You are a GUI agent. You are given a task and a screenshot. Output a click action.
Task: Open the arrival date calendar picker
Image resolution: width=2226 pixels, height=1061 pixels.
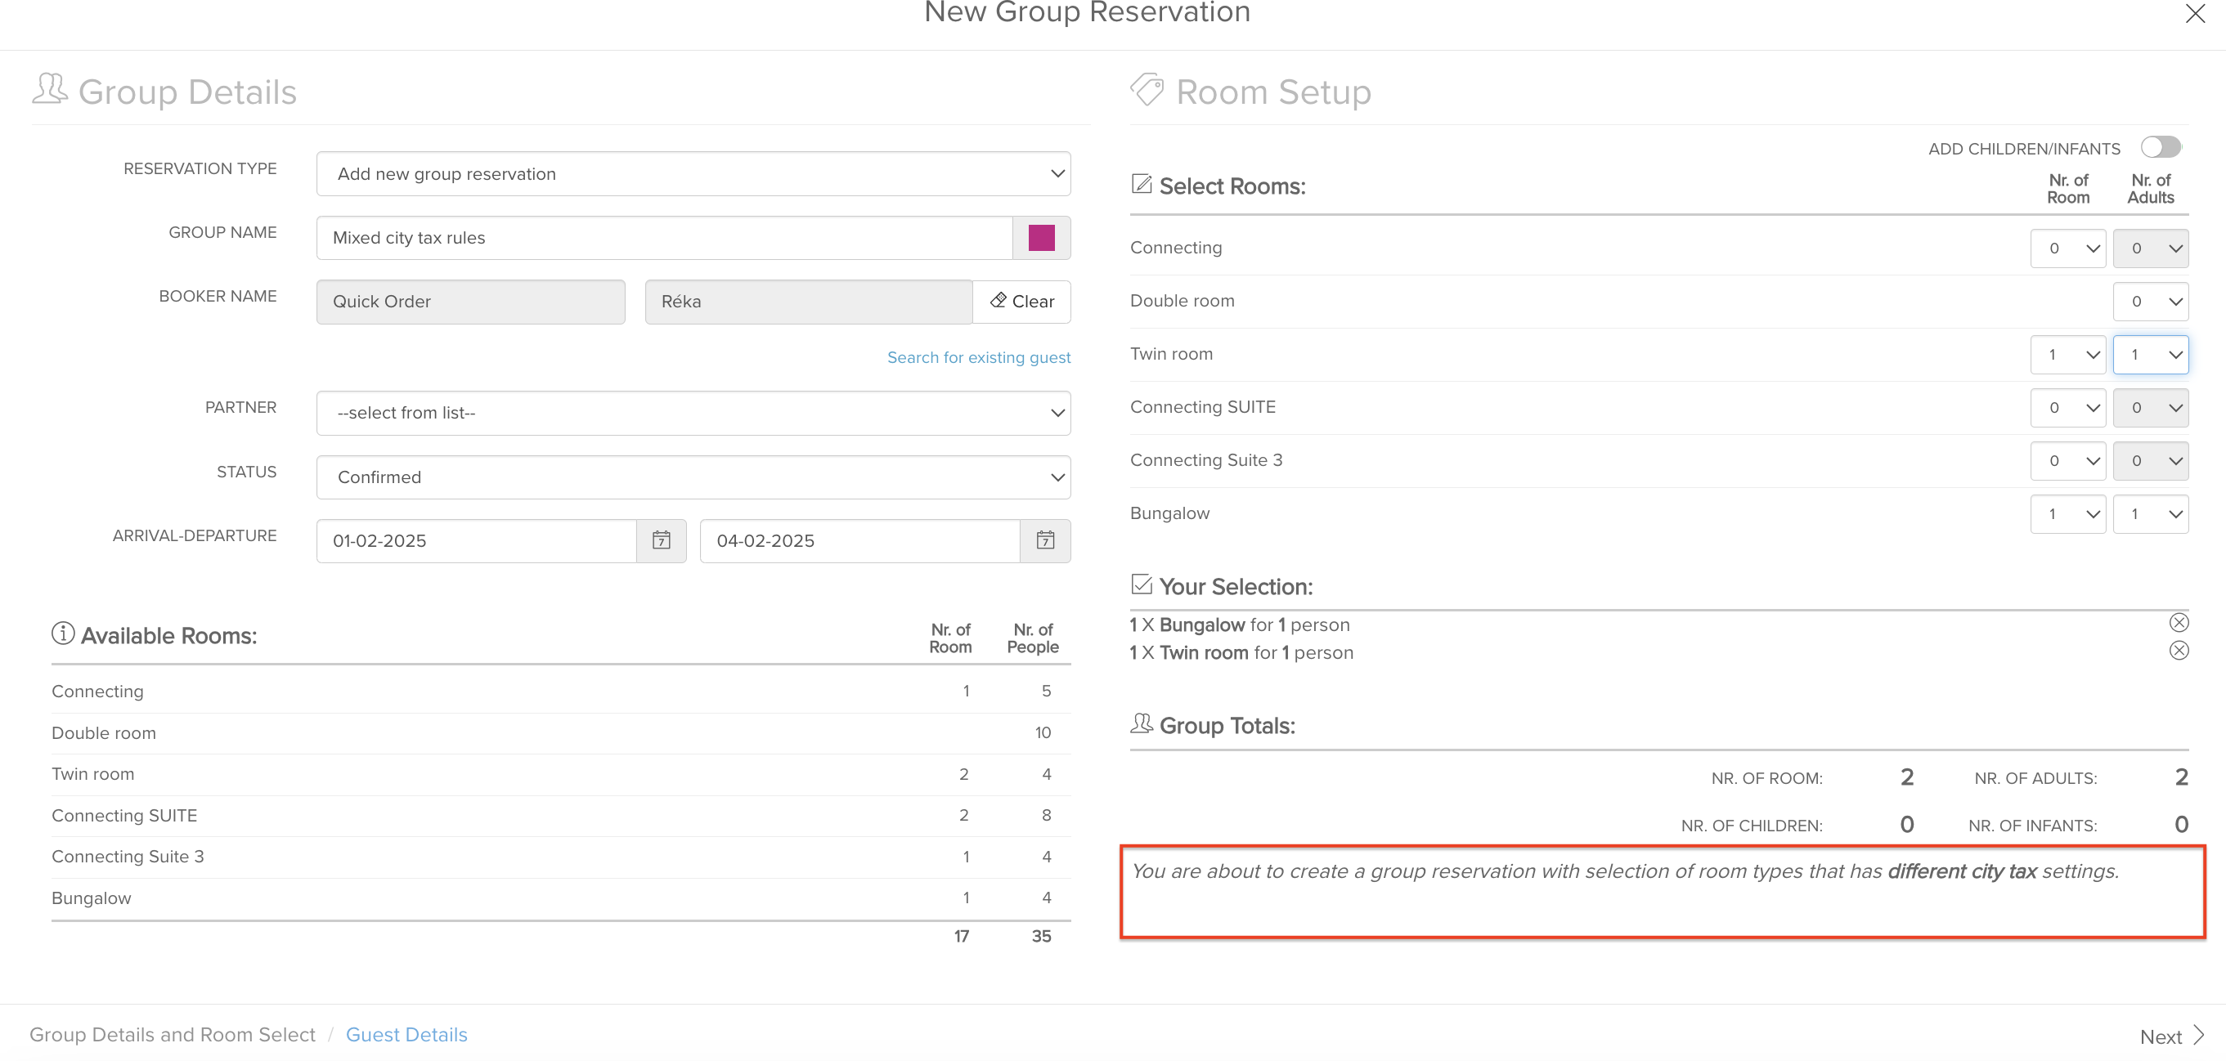tap(661, 541)
